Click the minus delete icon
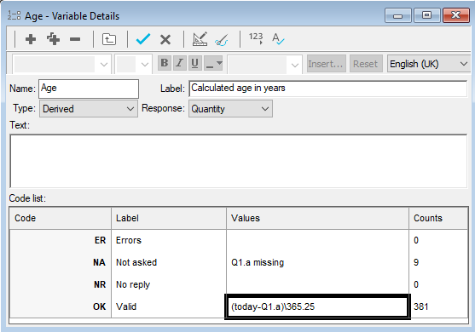The image size is (475, 332). (75, 39)
